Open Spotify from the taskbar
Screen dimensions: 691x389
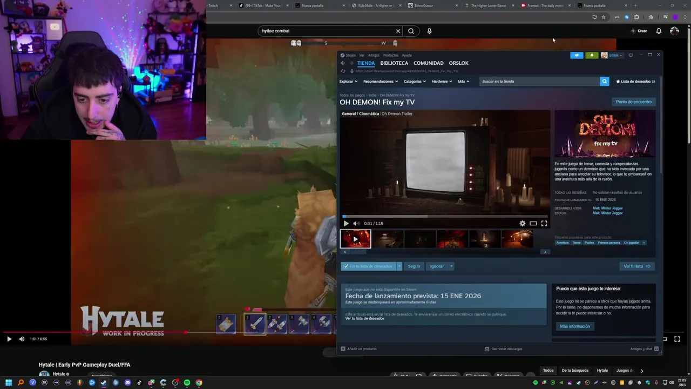(x=187, y=383)
